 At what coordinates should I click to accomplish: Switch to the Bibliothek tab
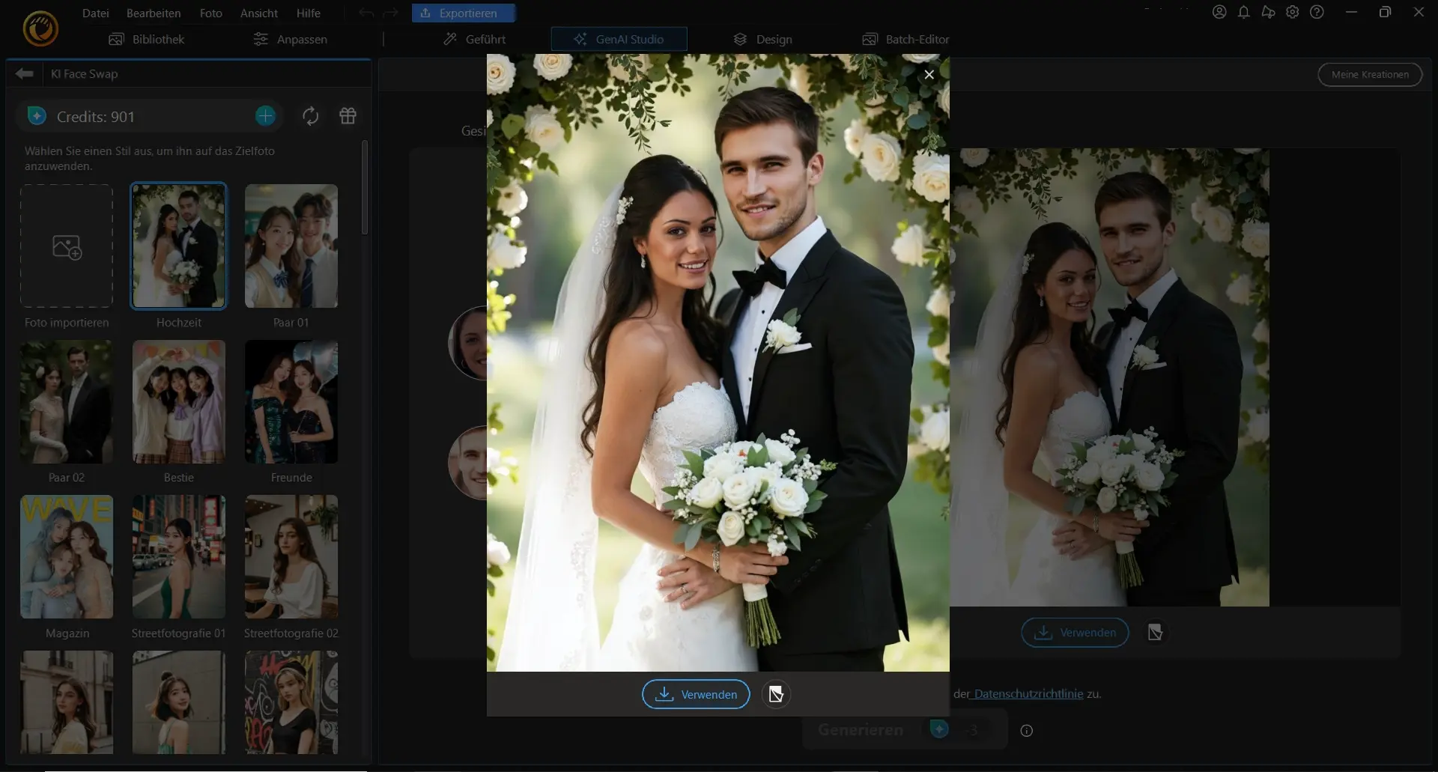[146, 39]
